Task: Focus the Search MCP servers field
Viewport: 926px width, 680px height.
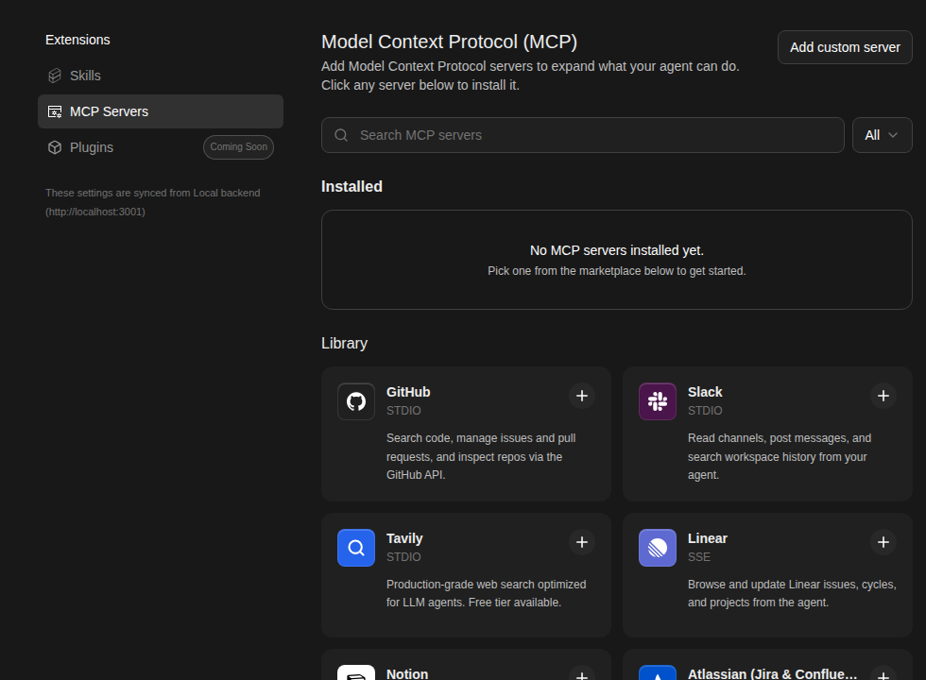Action: point(582,135)
